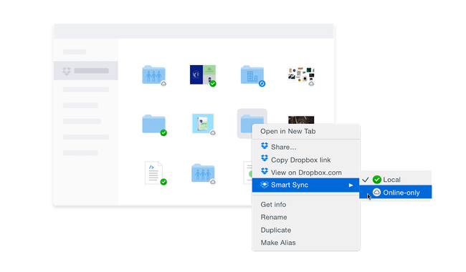Choose View on Dropbox.com
The image size is (466, 272).
(306, 173)
